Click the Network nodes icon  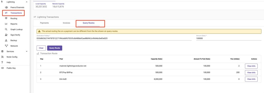tap(6, 46)
